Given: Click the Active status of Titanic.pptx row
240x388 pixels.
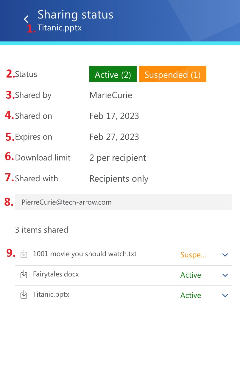Looking at the screenshot, I should [x=191, y=296].
